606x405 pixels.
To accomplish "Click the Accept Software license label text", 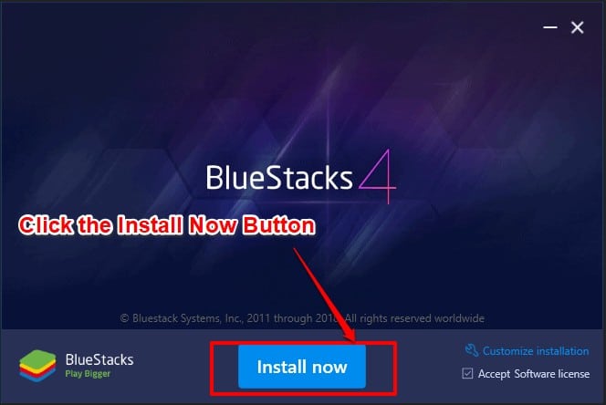I will [534, 374].
